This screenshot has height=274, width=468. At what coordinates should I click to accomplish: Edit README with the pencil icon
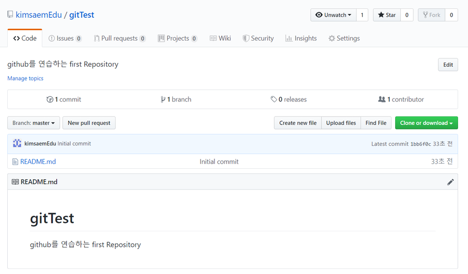click(450, 182)
